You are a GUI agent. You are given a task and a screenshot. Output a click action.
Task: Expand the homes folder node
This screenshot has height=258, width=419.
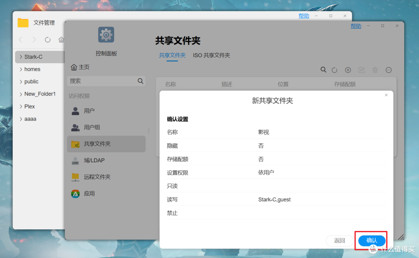pyautogui.click(x=21, y=69)
